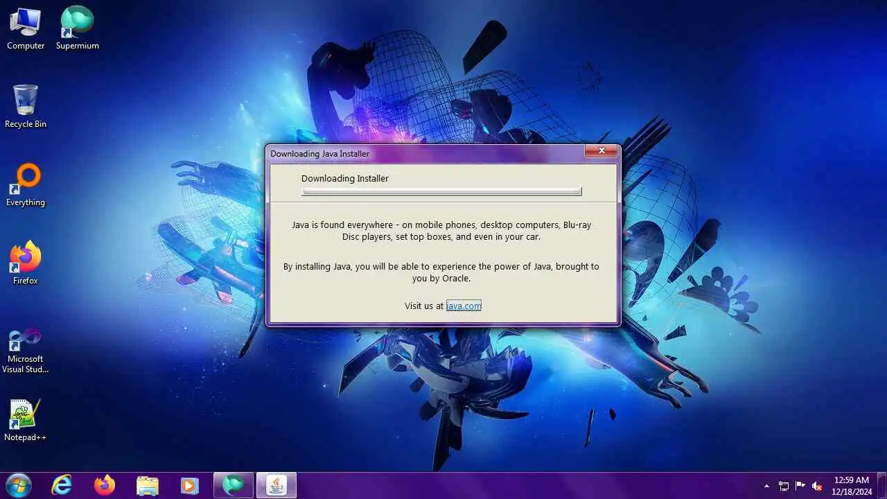Select the Microsoft Visual Studio shortcut

(26, 351)
